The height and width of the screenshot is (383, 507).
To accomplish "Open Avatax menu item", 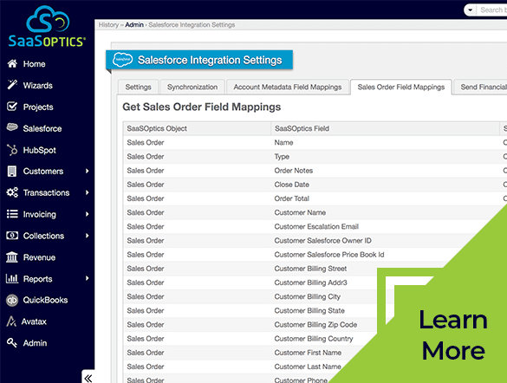I will [34, 321].
